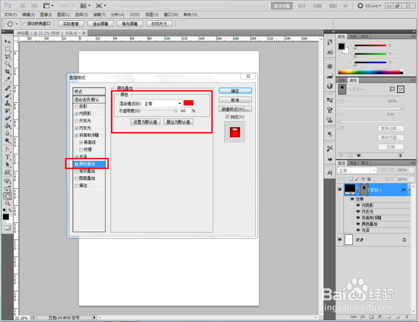Open the CS Live dropdown
418x322 pixels.
[x=370, y=5]
